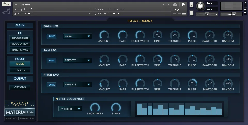
Task: Expand the 1/4 Triplet rate dropdown
Action: pos(70,109)
